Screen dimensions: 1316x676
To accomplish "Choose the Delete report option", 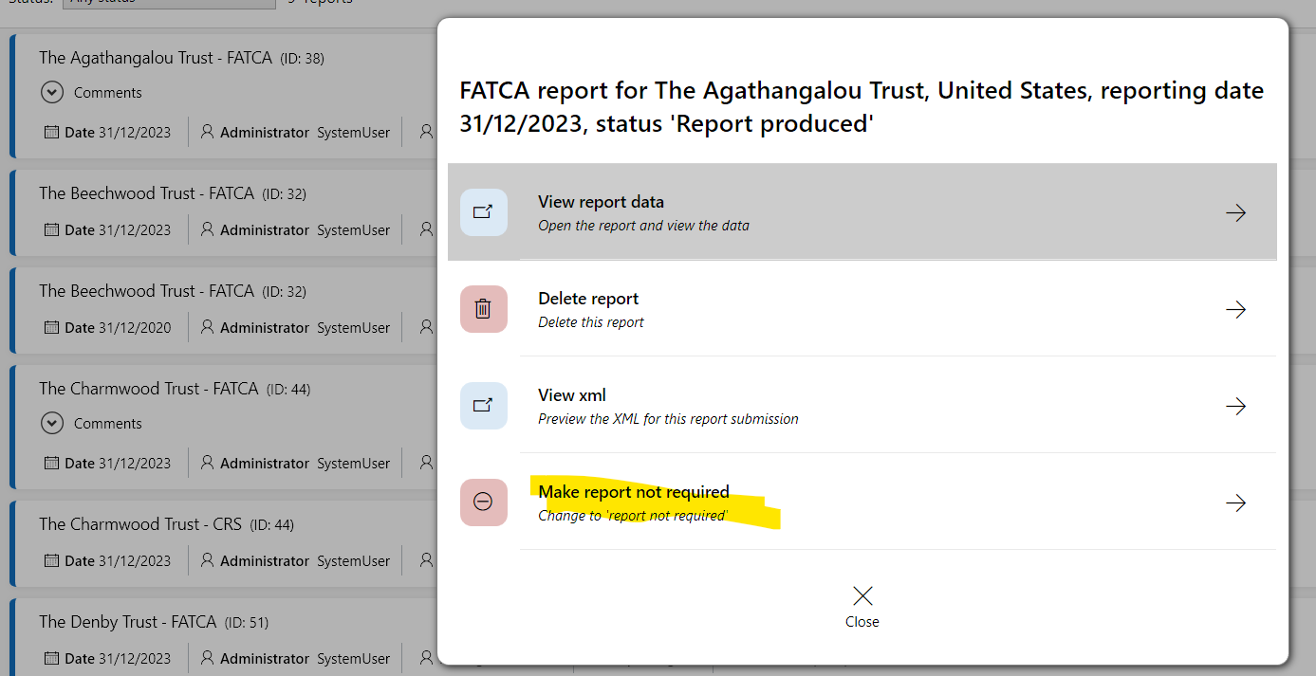I will pos(862,309).
